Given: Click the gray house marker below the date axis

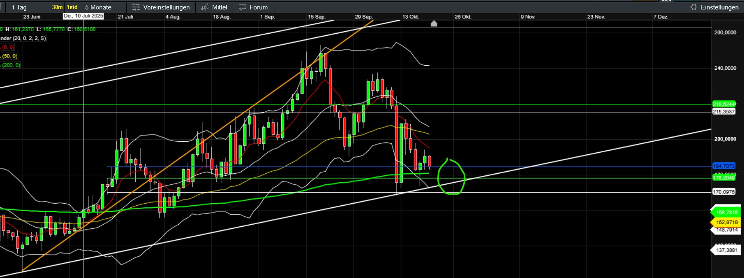Looking at the screenshot, I should (x=434, y=24).
